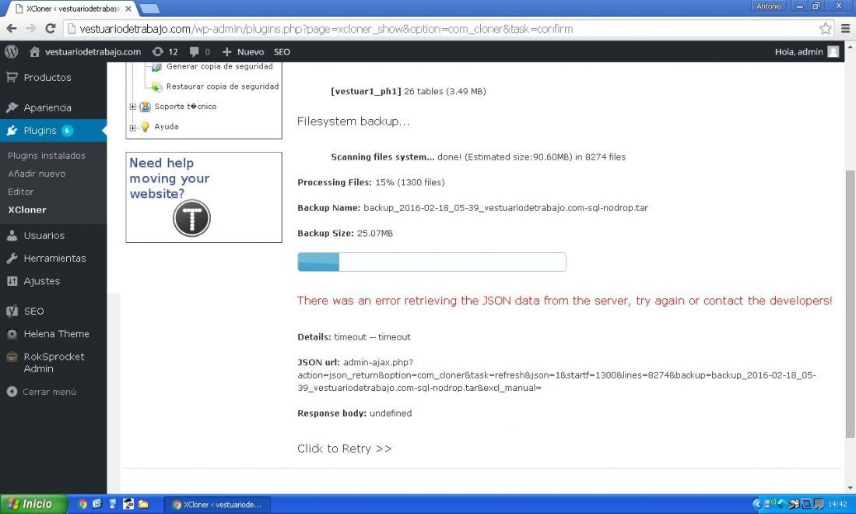Click the SEO Yoast icon in the sidebar

coord(12,311)
